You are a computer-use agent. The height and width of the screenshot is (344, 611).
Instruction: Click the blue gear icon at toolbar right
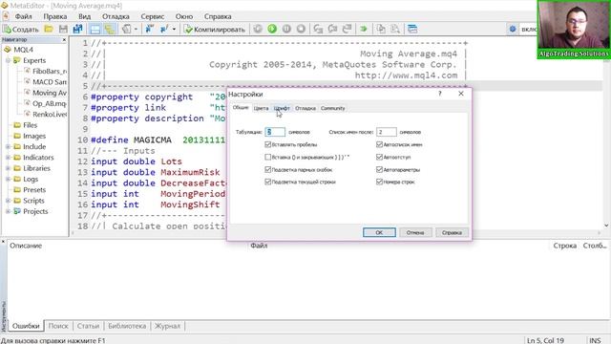[x=513, y=29]
